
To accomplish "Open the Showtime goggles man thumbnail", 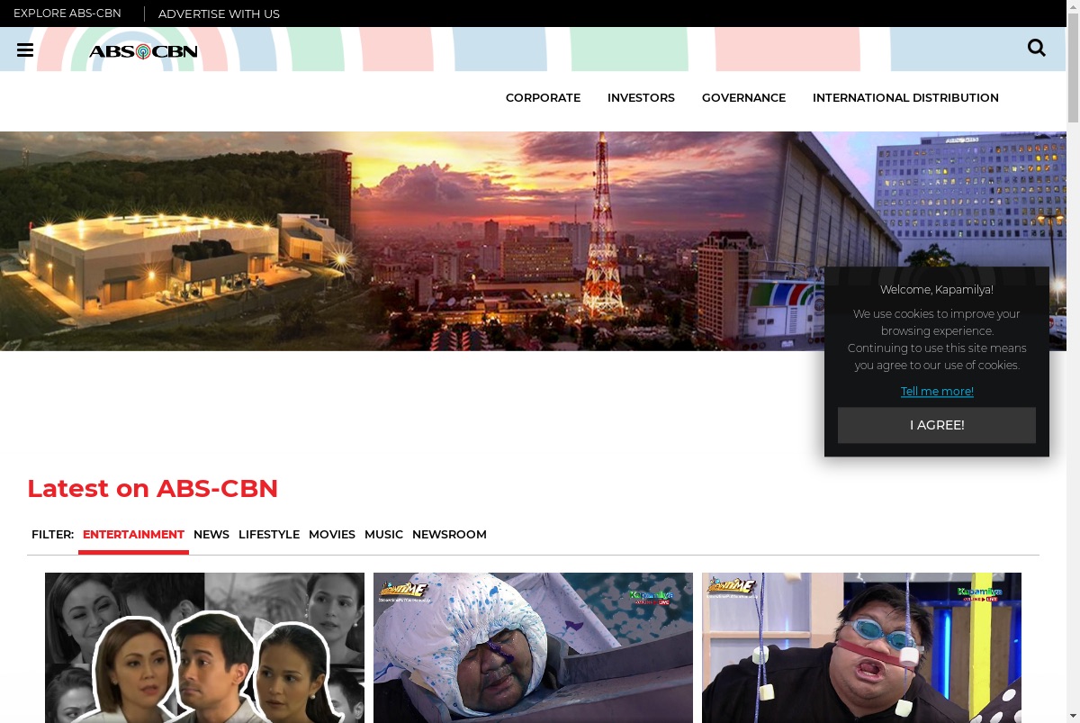I will tap(861, 647).
